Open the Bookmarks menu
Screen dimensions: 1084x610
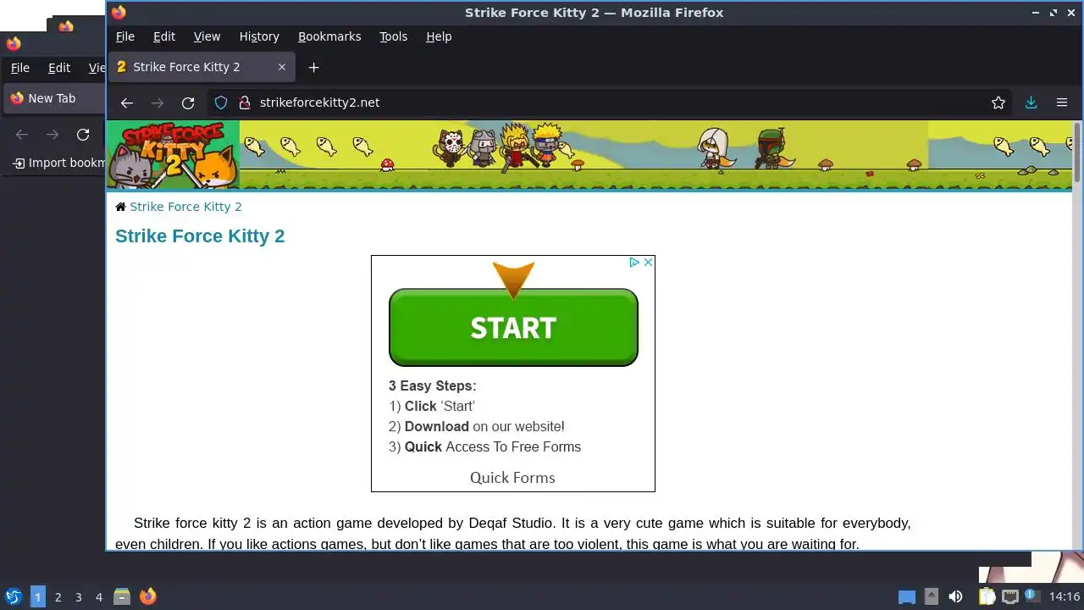pos(329,36)
